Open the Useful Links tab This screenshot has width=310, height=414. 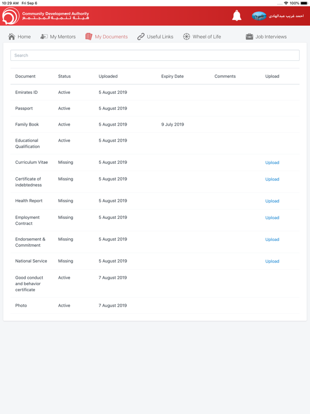pyautogui.click(x=155, y=37)
